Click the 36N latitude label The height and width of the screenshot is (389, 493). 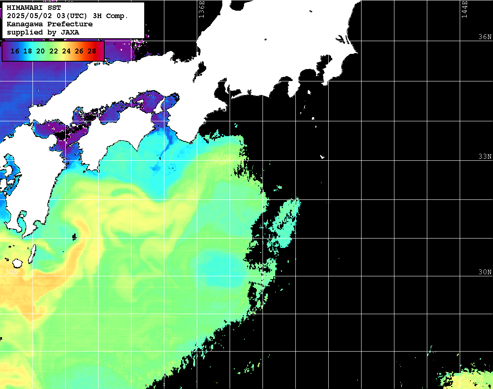[x=485, y=37]
